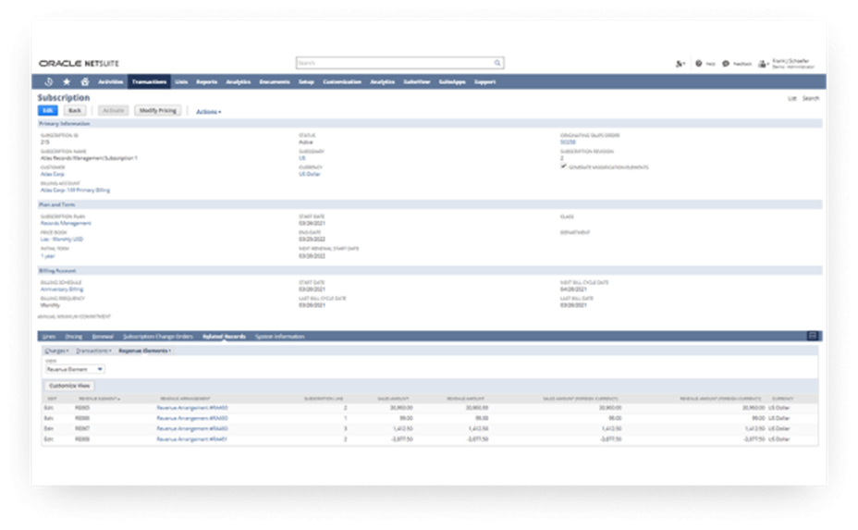Collapse subtab panel using right-side toggle icon
Image resolution: width=858 pixels, height=530 pixels.
coord(812,336)
